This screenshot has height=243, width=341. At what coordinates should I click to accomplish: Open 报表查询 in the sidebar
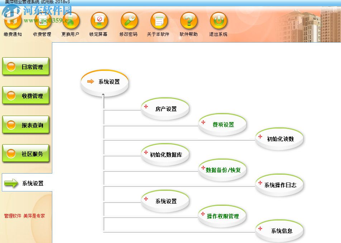26,125
